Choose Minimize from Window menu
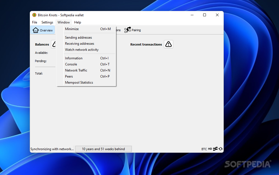The height and width of the screenshot is (175, 279). (86, 29)
